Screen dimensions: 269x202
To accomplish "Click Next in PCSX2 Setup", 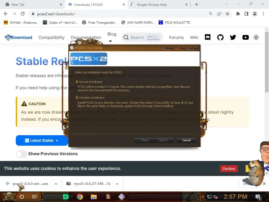I will tap(164, 140).
